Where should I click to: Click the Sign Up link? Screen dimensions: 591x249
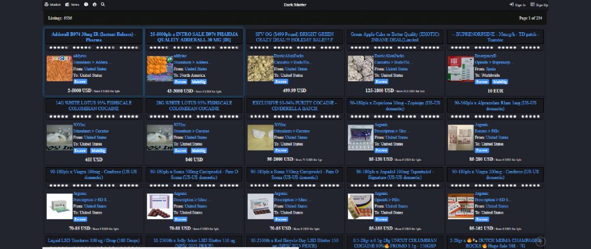tap(540, 5)
